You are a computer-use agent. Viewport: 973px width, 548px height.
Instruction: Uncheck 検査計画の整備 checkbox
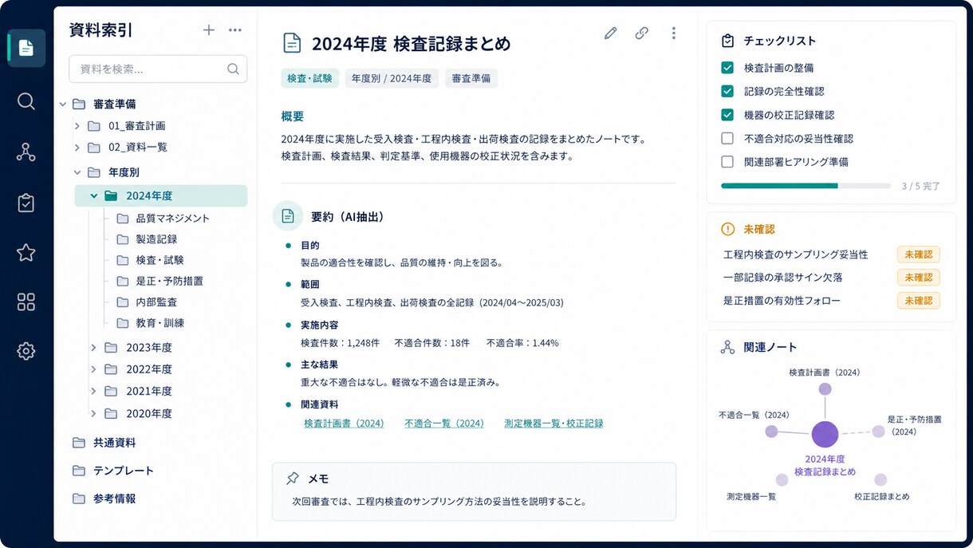(727, 68)
